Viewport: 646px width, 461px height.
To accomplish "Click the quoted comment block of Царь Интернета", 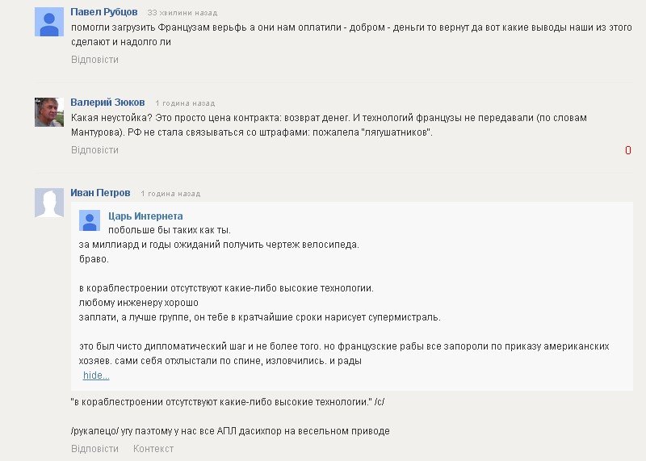I will click(352, 296).
